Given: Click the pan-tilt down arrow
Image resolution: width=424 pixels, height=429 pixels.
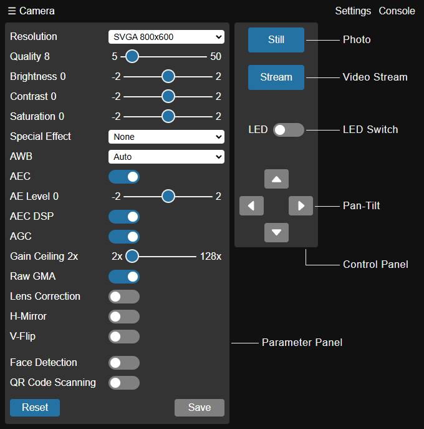Looking at the screenshot, I should pos(276,232).
